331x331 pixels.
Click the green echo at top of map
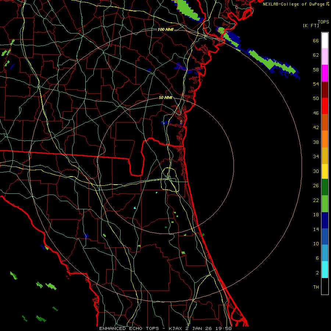(187, 10)
